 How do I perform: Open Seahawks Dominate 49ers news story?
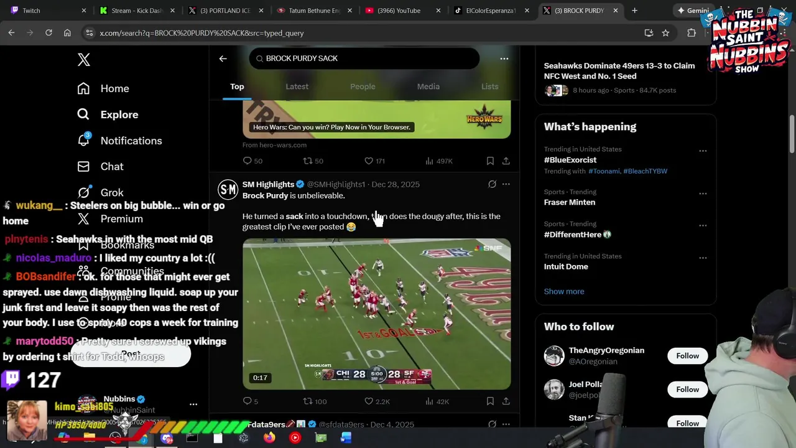[x=626, y=77]
